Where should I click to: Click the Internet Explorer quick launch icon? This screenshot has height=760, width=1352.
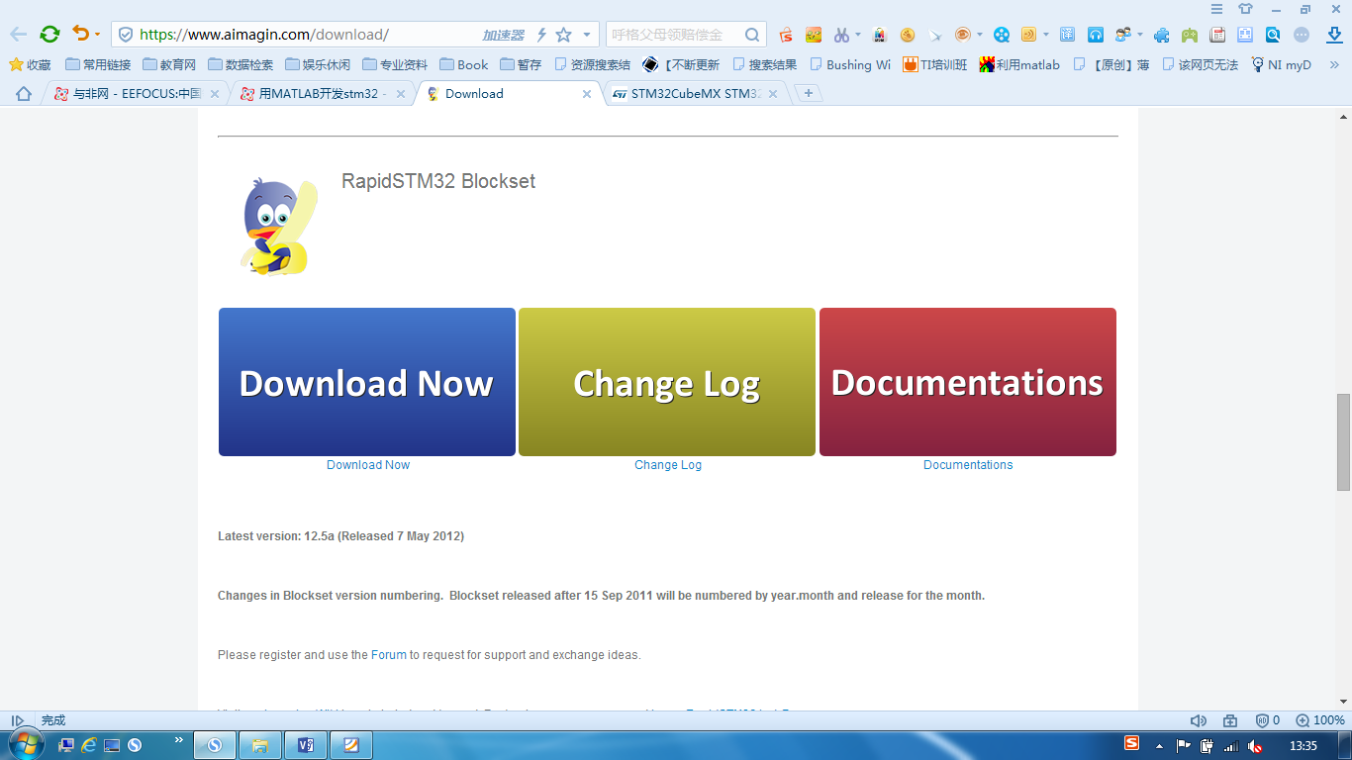tap(89, 744)
